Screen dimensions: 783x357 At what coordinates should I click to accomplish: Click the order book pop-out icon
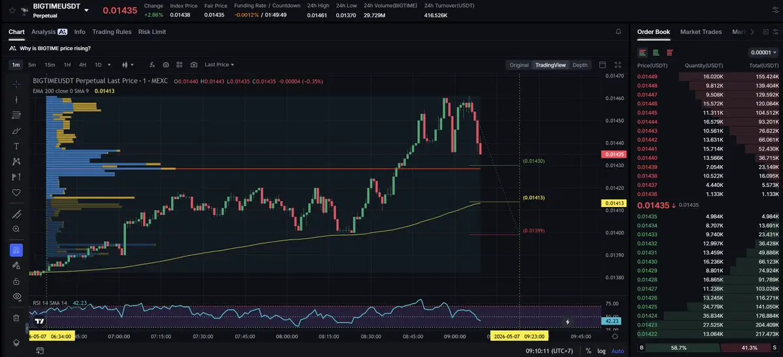pos(765,32)
